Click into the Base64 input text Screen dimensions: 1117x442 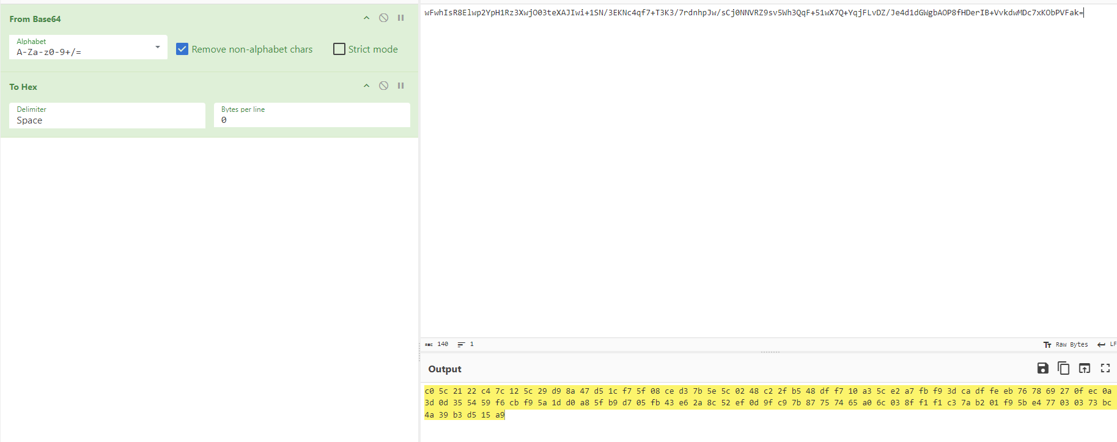tap(754, 13)
